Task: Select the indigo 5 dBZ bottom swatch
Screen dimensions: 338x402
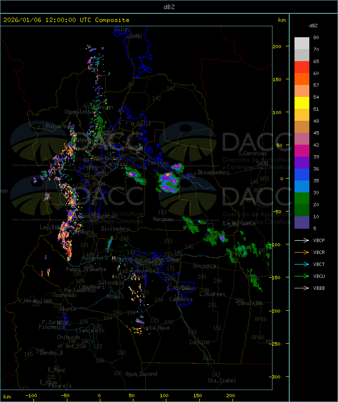Action: [x=302, y=222]
